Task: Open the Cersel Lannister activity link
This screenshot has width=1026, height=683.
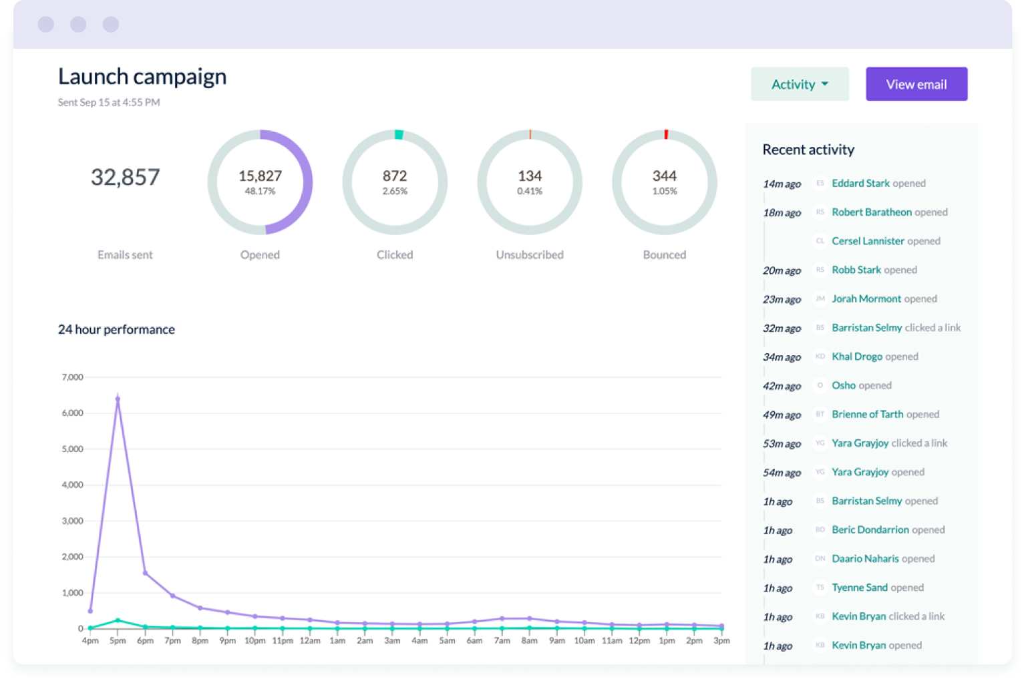Action: point(868,241)
